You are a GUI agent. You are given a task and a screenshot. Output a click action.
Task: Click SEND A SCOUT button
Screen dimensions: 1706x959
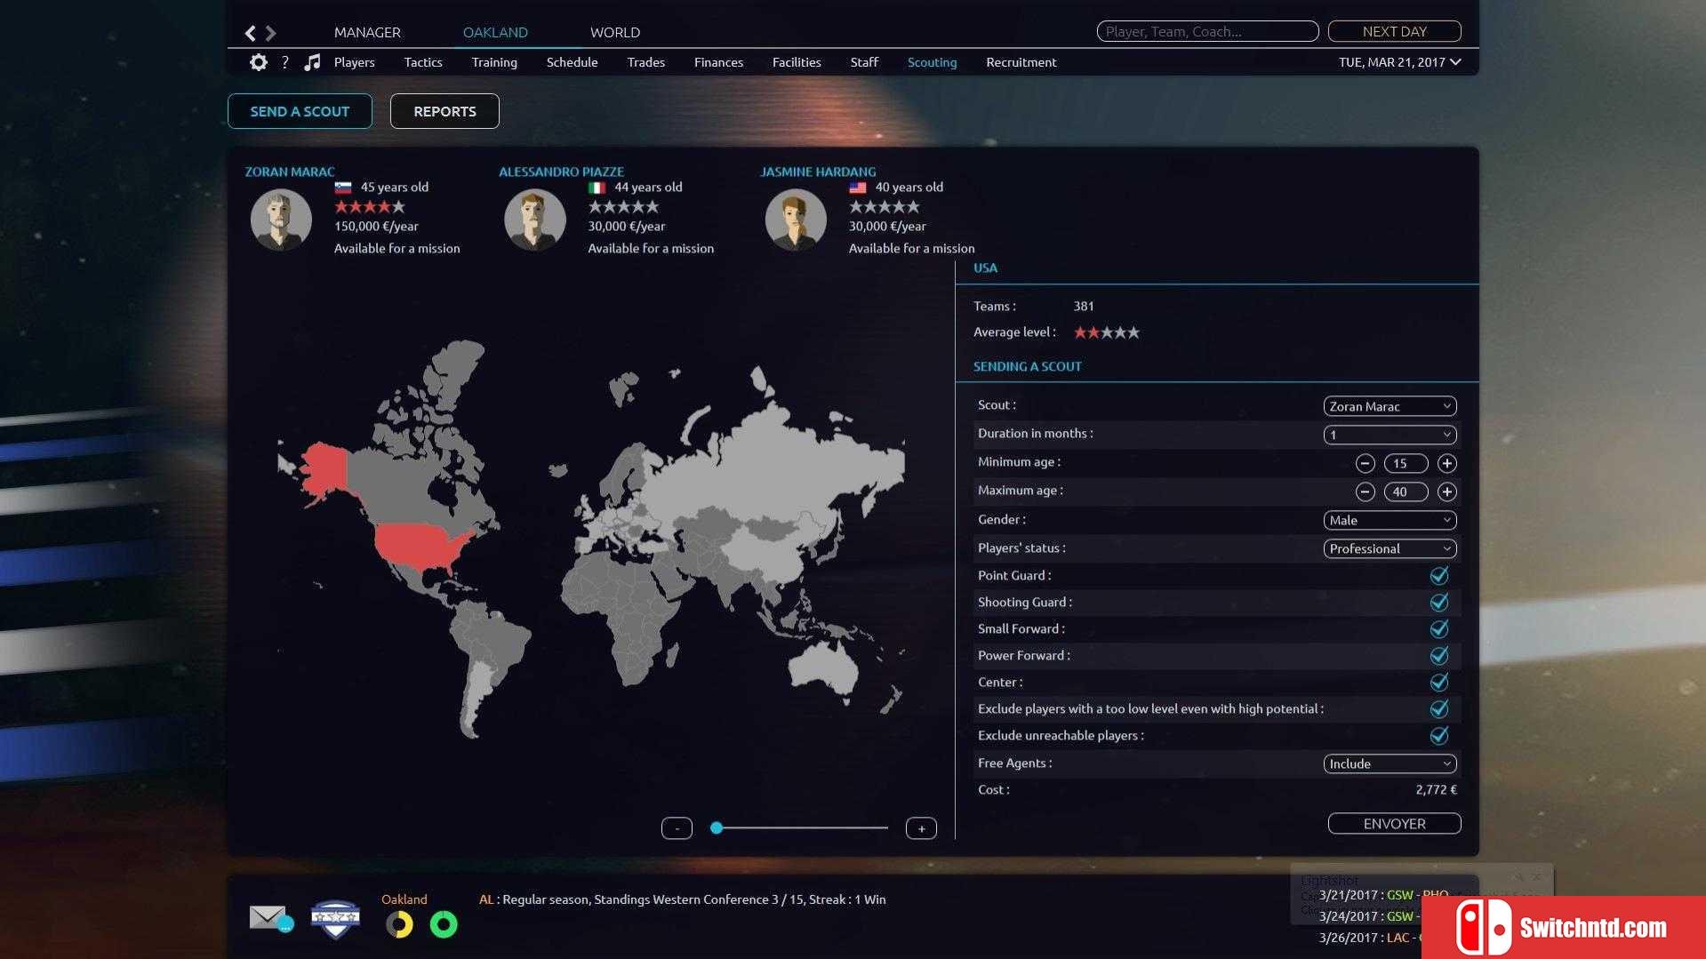[300, 111]
